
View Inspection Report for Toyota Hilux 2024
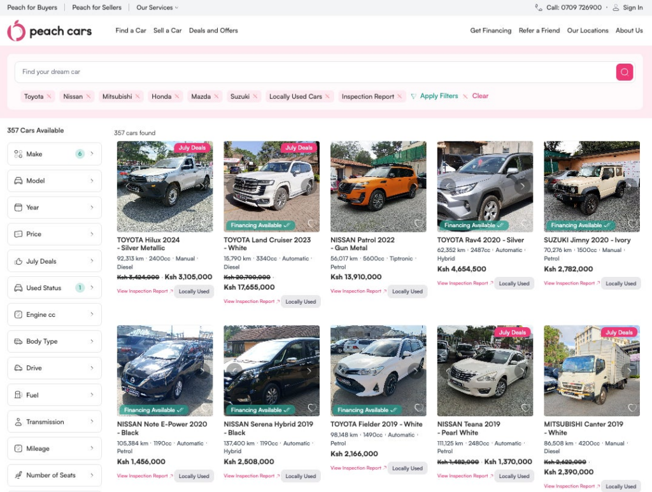pyautogui.click(x=145, y=291)
